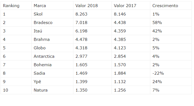This screenshot has width=194, height=106.
Task: Click the Bohemia brand cell
Action: pos(52,65)
